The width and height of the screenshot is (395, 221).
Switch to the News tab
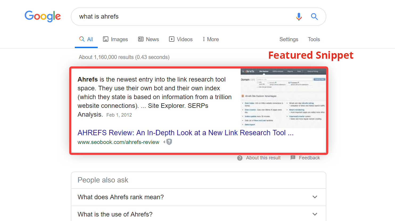pyautogui.click(x=148, y=39)
